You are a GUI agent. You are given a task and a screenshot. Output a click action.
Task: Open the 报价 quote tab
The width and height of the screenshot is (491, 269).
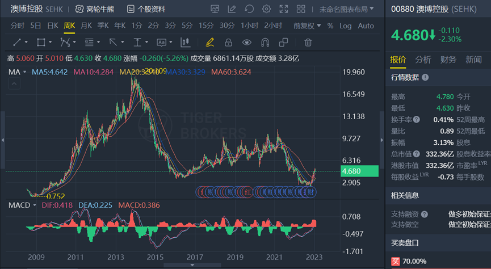click(398, 60)
